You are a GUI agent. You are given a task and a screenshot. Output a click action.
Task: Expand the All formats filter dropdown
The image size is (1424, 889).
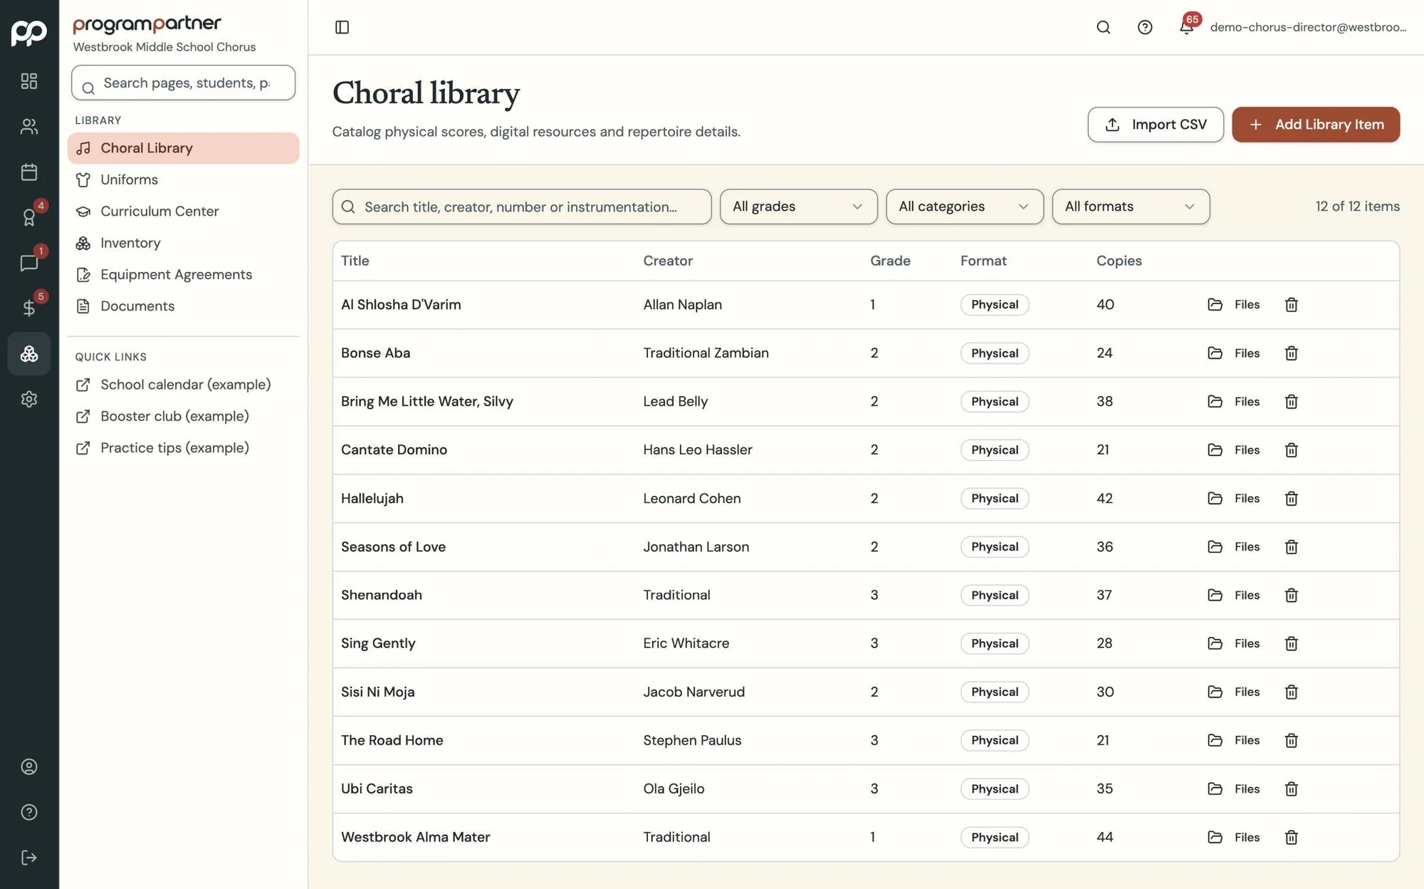click(1131, 207)
